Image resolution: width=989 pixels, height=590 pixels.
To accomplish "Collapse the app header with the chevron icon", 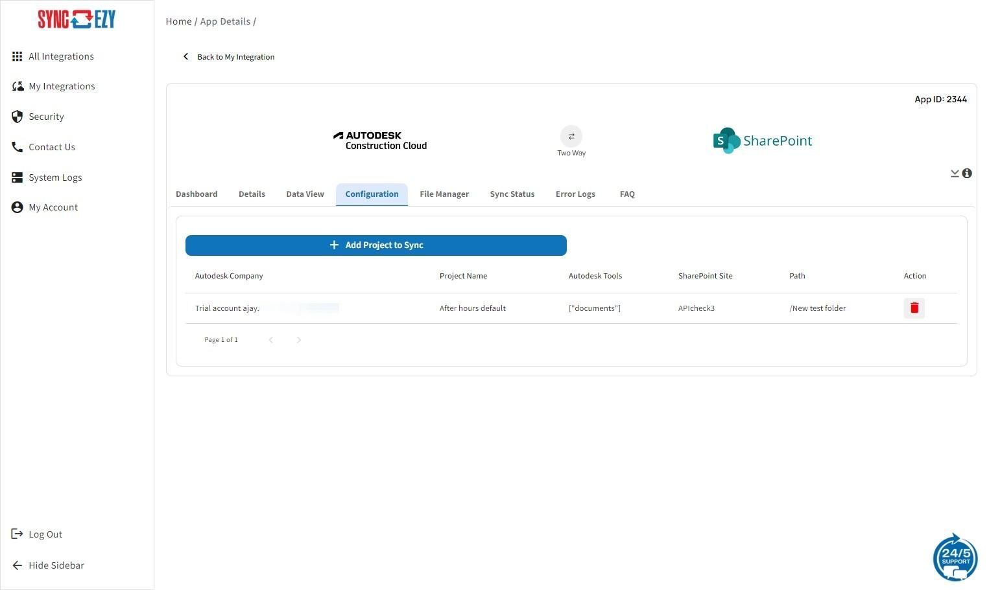I will click(x=955, y=173).
